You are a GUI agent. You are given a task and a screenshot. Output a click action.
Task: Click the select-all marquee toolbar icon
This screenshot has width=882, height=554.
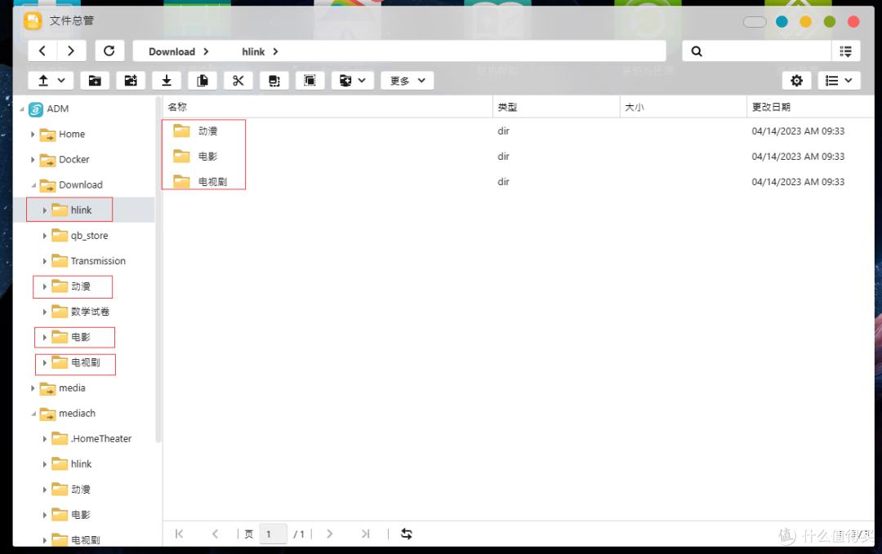tap(310, 80)
